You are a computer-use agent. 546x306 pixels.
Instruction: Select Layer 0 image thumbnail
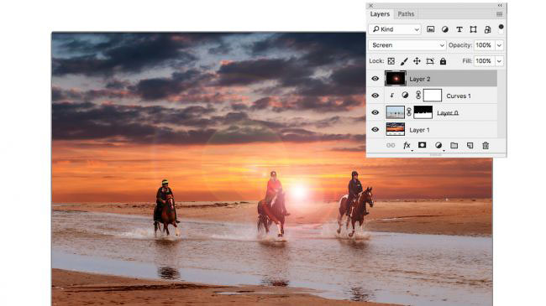tap(396, 112)
